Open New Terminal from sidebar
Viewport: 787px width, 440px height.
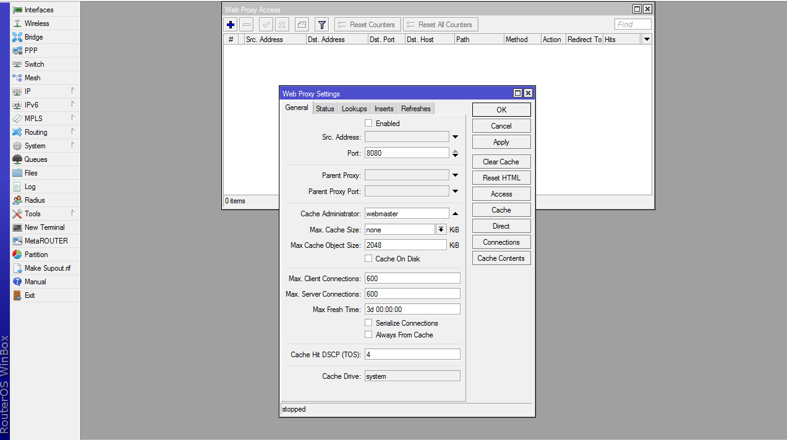[x=44, y=227]
